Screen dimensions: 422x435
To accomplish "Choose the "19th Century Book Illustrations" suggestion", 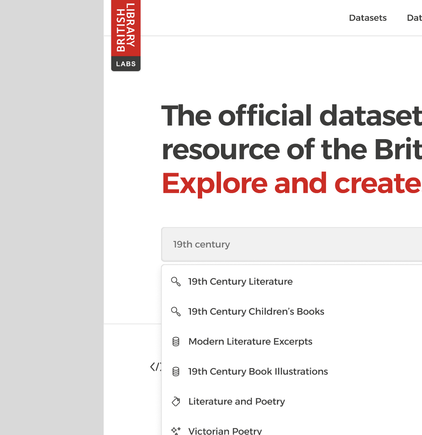I will coord(258,371).
